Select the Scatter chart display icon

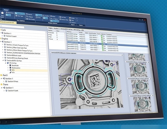(x=44, y=16)
